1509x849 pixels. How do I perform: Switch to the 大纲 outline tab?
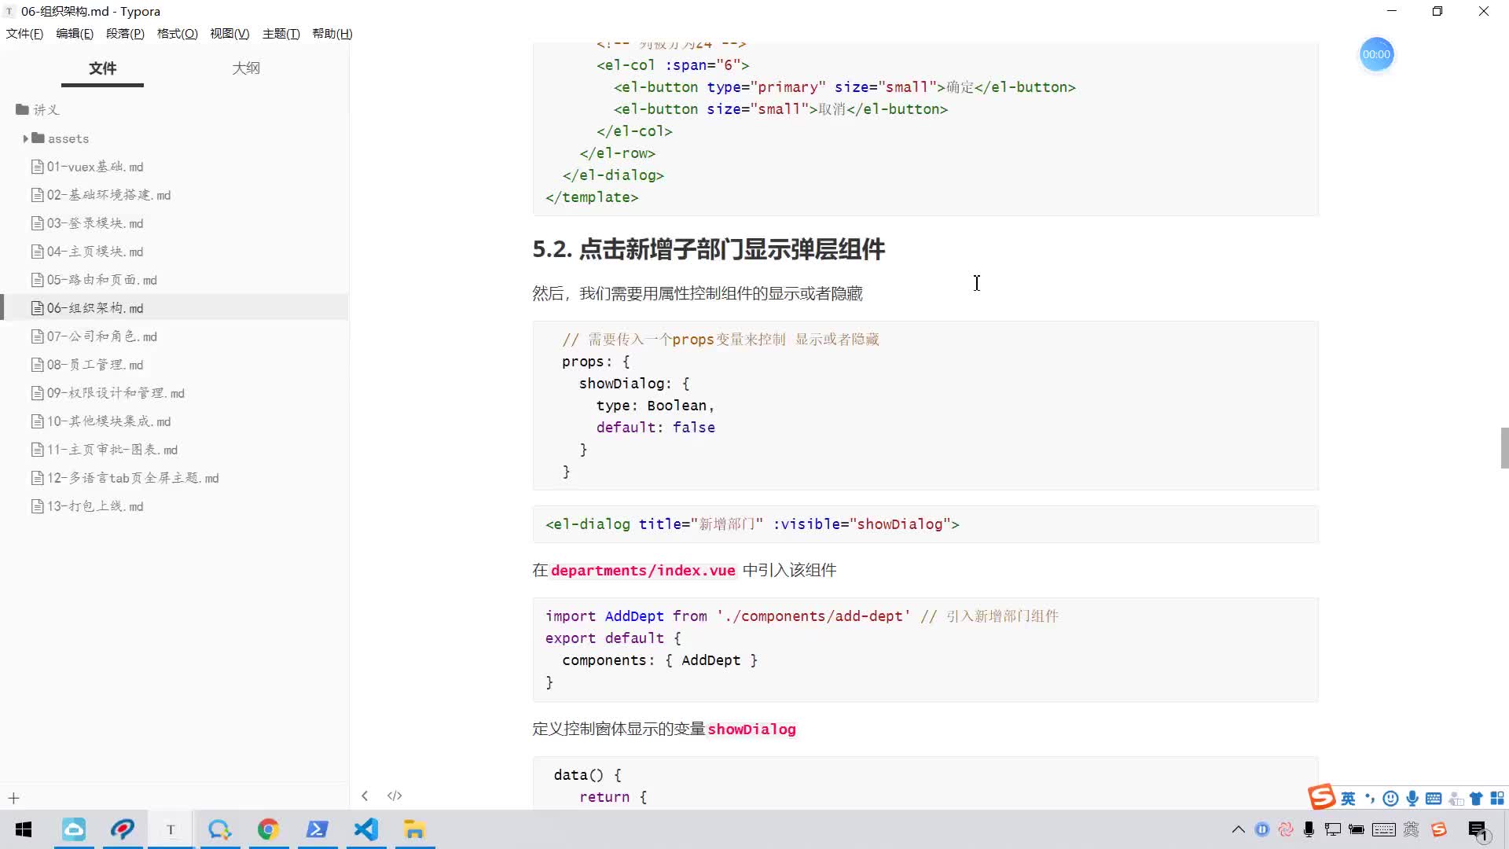point(246,68)
